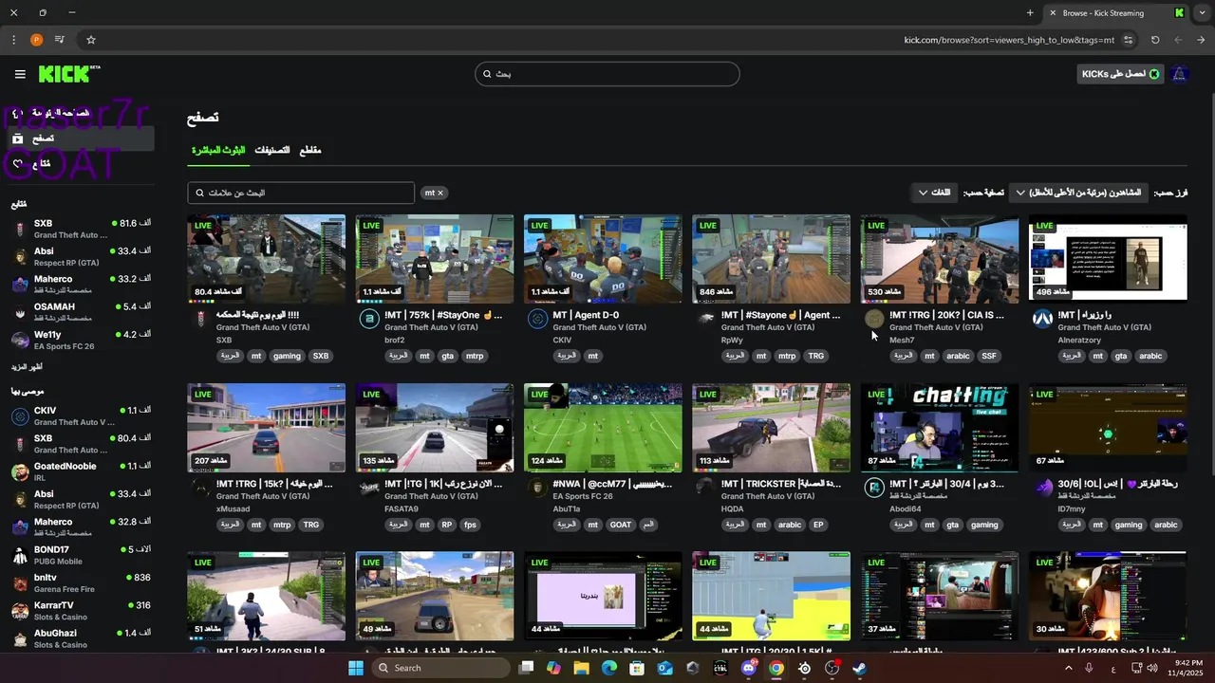This screenshot has width=1215, height=683.
Task: Click EA Sports FC 26 category under AbuT1a
Action: click(584, 496)
